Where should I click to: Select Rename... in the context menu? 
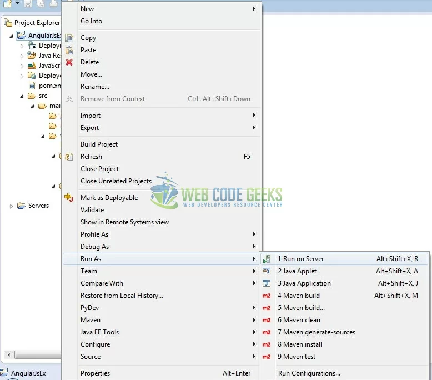[162, 87]
